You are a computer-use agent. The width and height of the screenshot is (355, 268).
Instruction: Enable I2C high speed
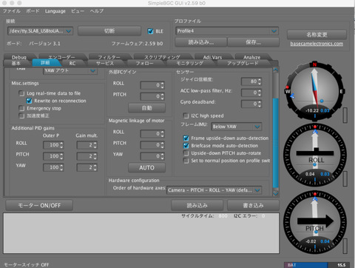(186, 115)
